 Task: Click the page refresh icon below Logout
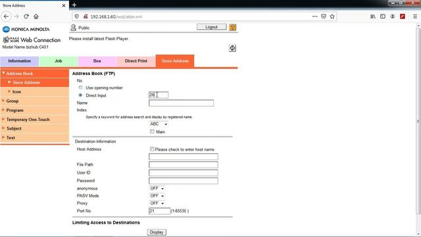tap(232, 48)
